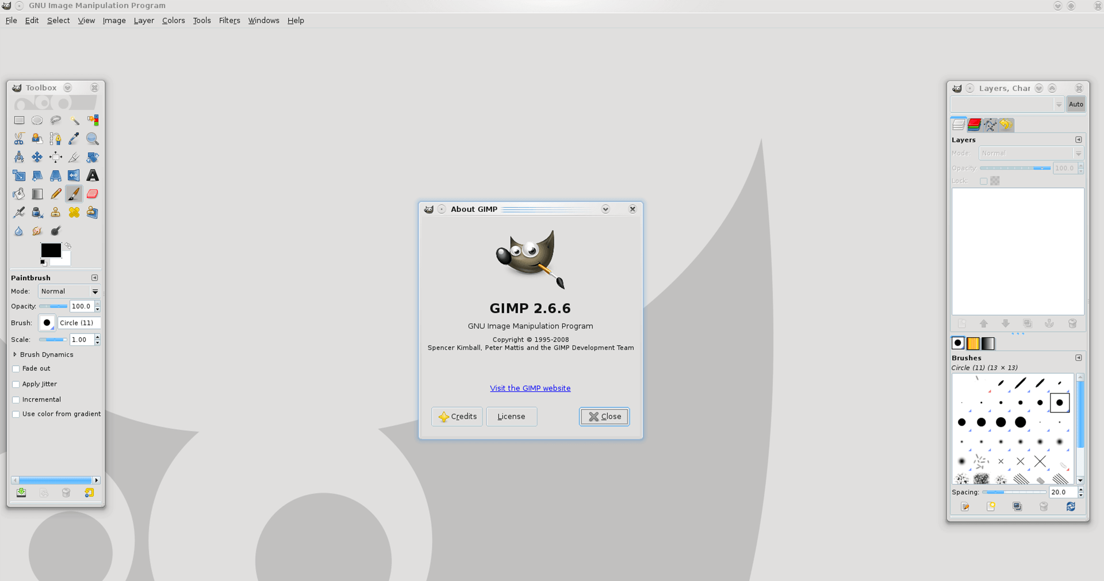The height and width of the screenshot is (581, 1104).
Task: Switch to the Patterns tab
Action: click(973, 343)
